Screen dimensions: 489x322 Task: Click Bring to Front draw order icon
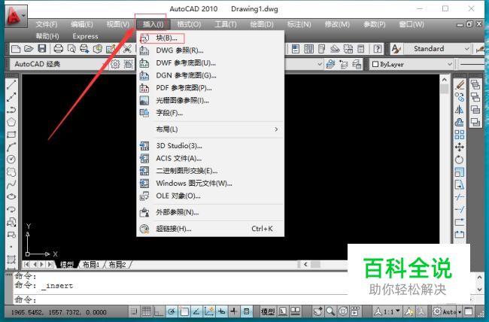pyautogui.click(x=475, y=84)
